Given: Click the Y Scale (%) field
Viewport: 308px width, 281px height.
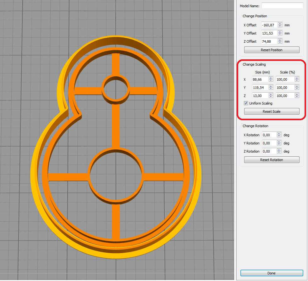Looking at the screenshot, I should 285,88.
